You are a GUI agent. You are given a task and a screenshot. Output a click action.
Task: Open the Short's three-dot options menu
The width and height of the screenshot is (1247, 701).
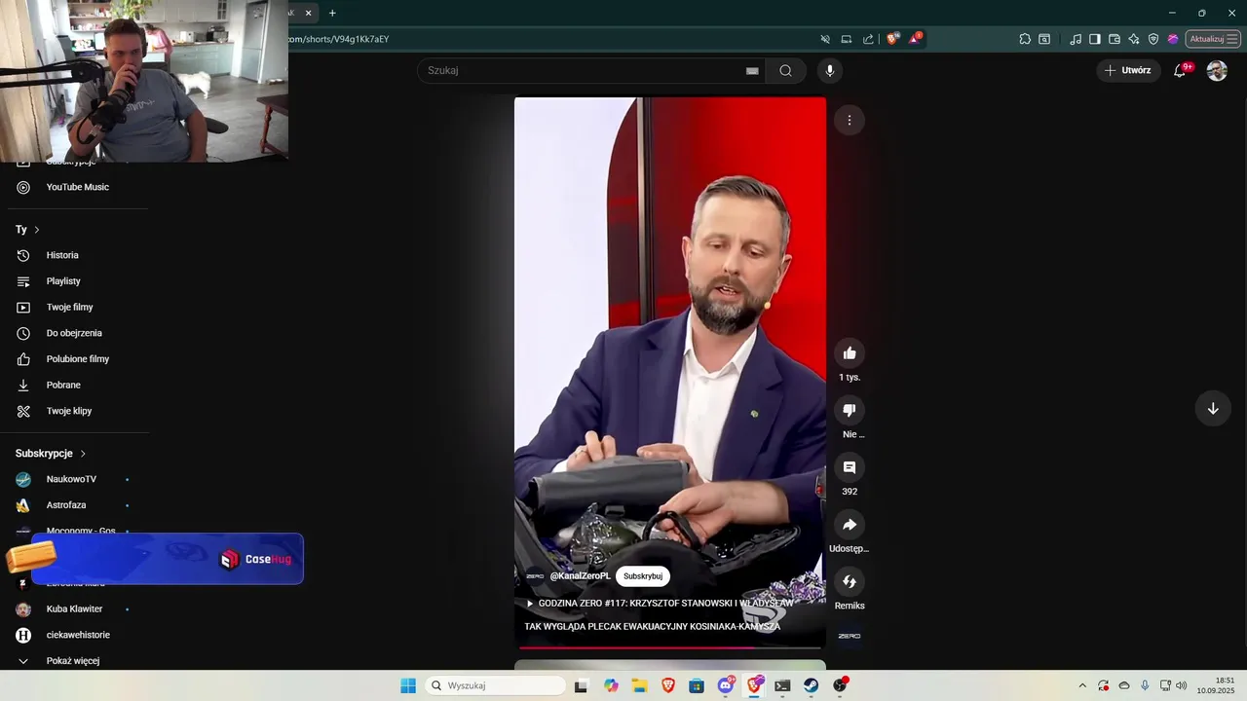tap(850, 120)
